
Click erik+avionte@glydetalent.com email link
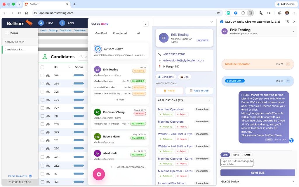(183, 61)
